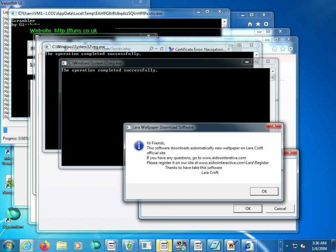The width and height of the screenshot is (336, 252).
Task: Click the Internet Explorer document taskbar icon
Action: [x=249, y=245]
